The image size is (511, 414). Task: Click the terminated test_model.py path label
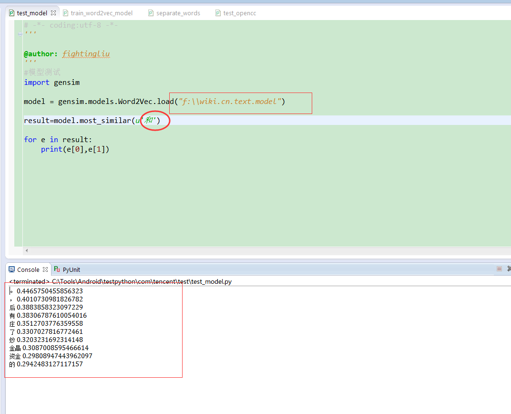coord(120,282)
